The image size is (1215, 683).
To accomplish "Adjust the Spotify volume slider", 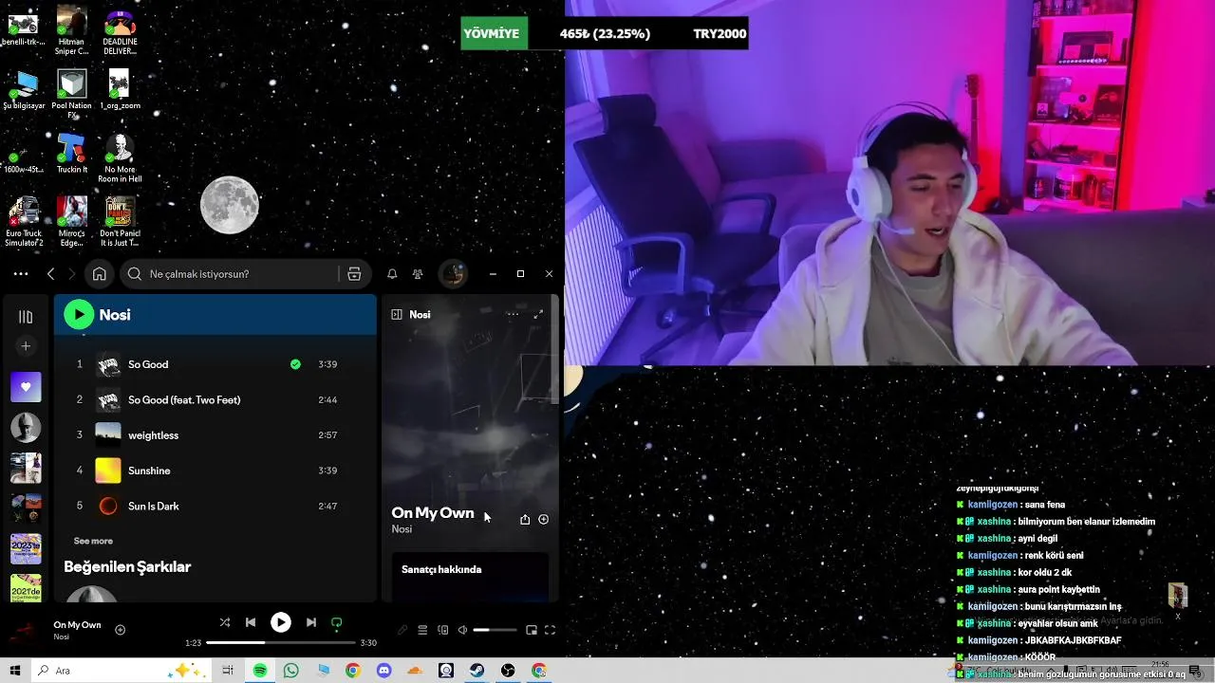I will (495, 630).
